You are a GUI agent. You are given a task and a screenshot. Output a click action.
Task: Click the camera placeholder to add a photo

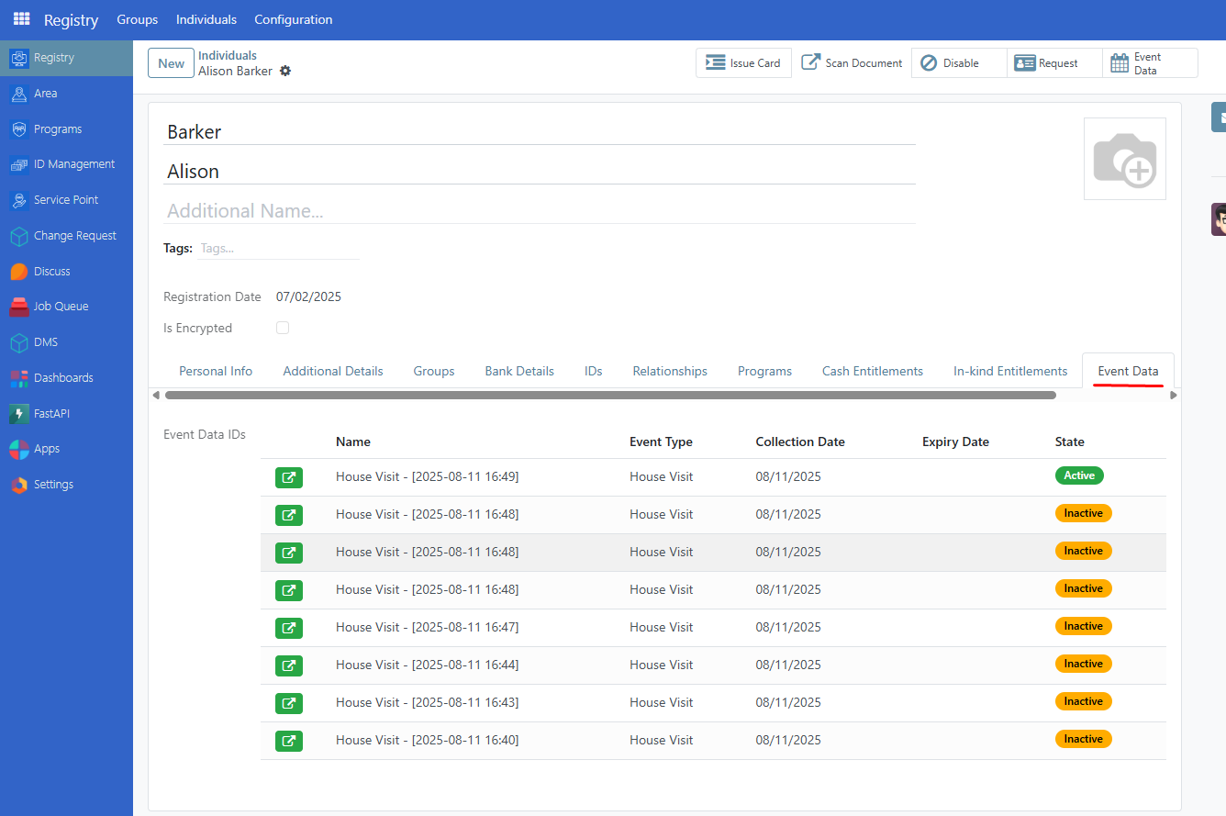[x=1125, y=158]
